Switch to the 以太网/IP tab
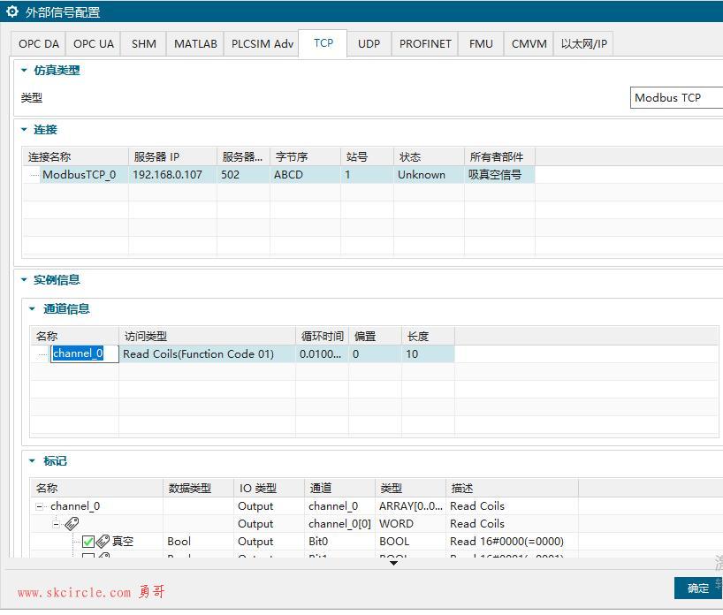The height and width of the screenshot is (615, 723). 583,44
